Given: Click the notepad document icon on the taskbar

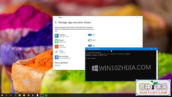Looking at the screenshot, I should (37, 95).
